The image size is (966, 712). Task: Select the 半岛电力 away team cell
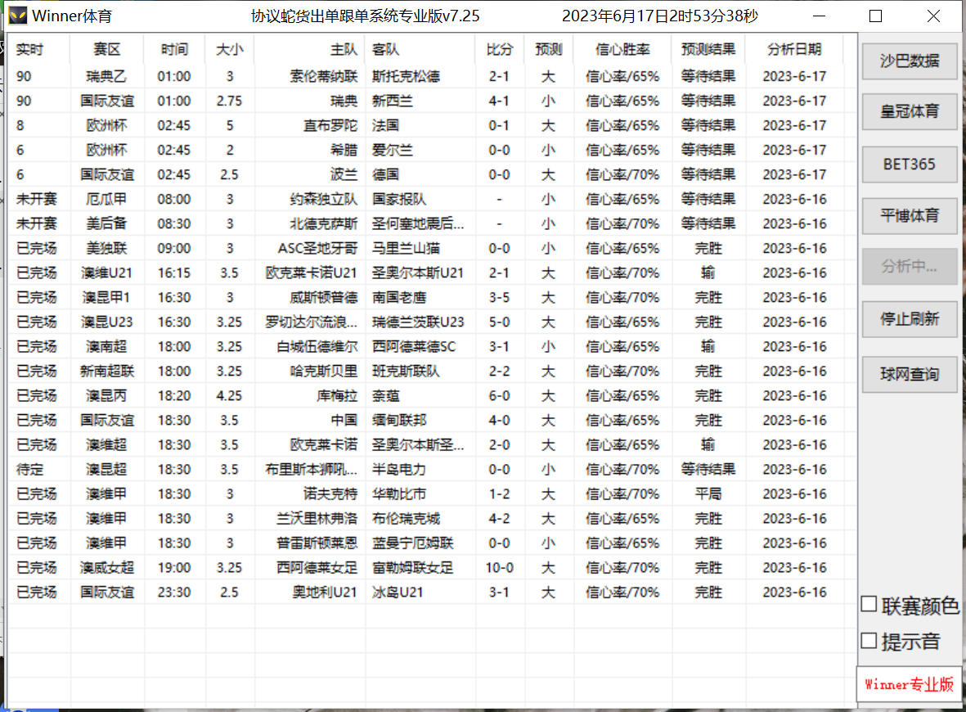pyautogui.click(x=398, y=469)
